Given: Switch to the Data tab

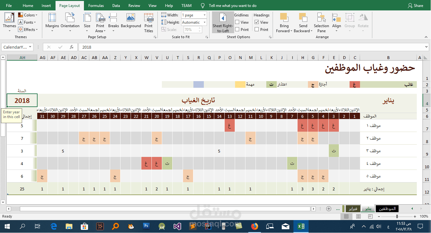Looking at the screenshot, I should click(x=116, y=6).
